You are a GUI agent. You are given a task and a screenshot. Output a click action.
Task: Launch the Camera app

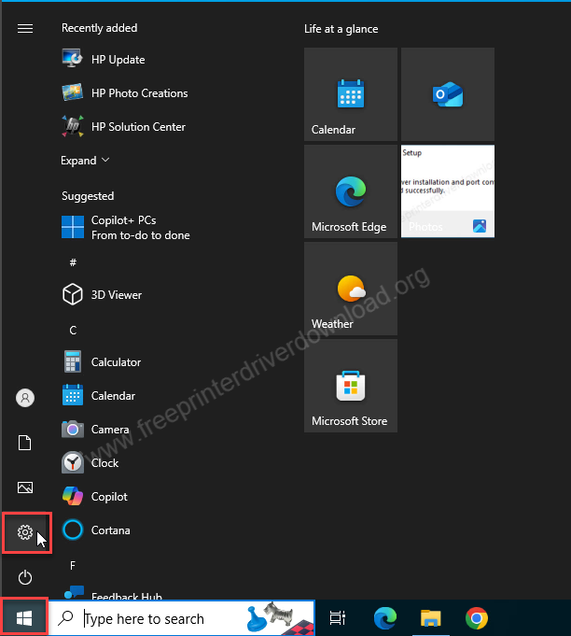click(x=95, y=430)
